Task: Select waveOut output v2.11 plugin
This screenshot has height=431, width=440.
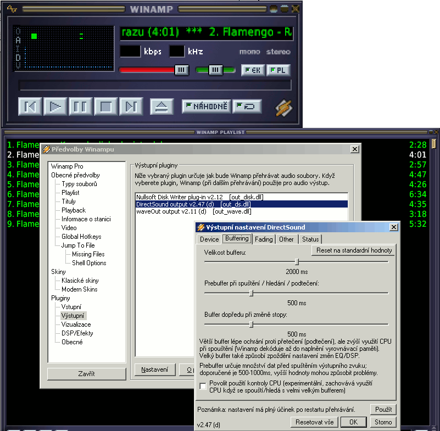Action: pyautogui.click(x=241, y=211)
